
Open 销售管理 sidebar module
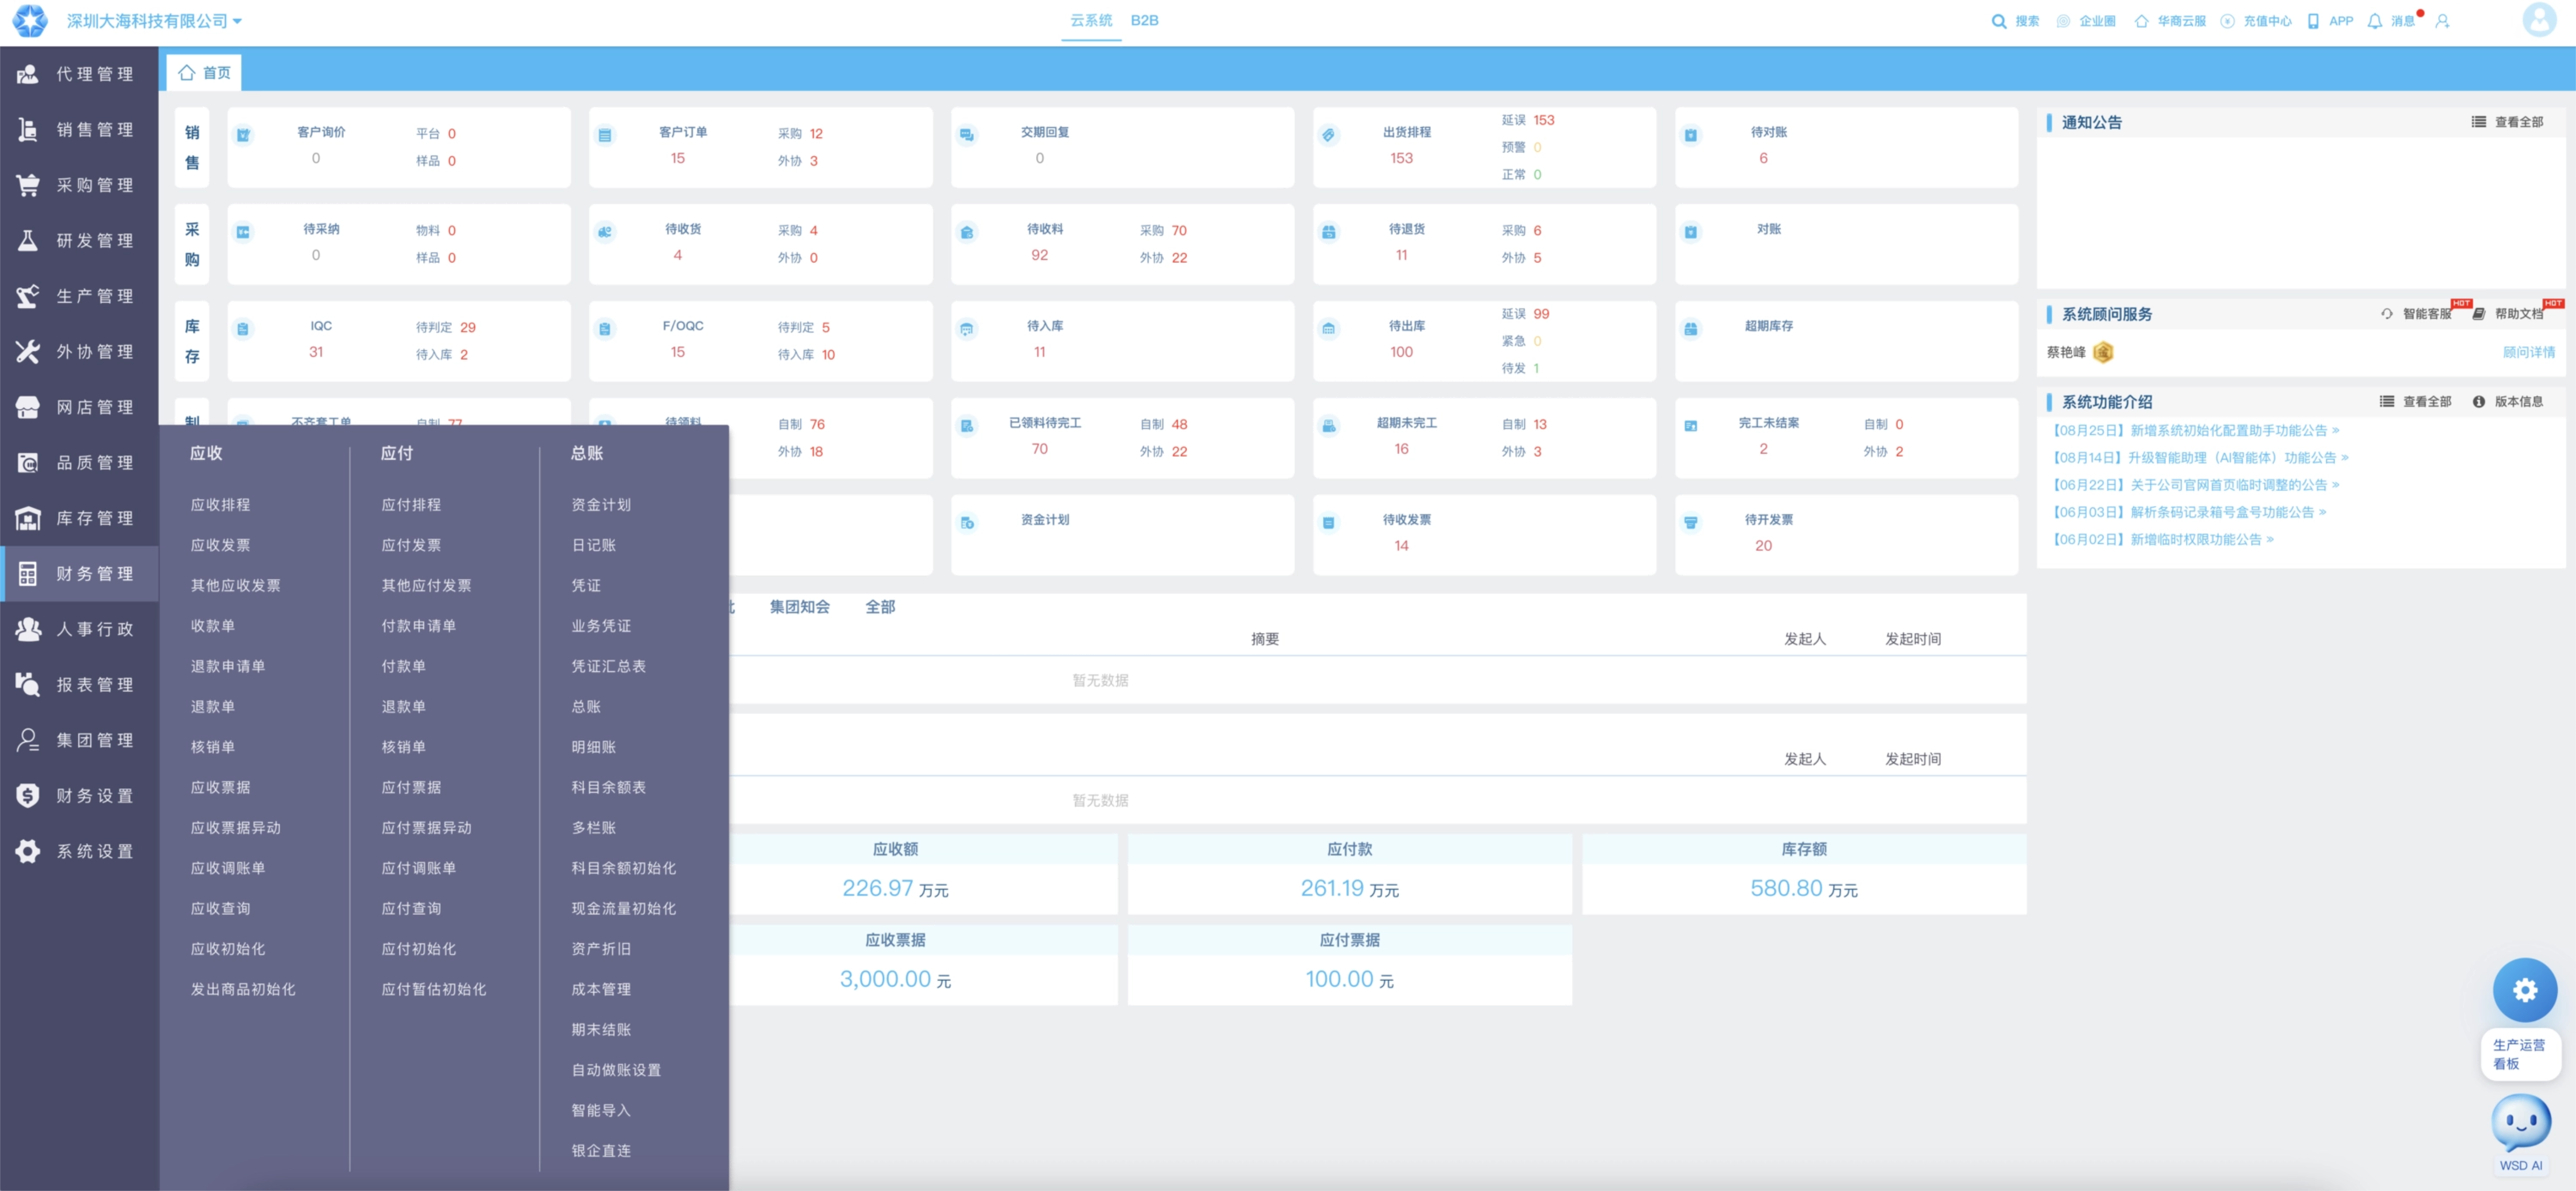[79, 130]
